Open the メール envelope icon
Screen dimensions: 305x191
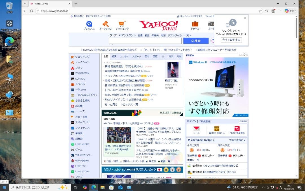click(x=196, y=129)
